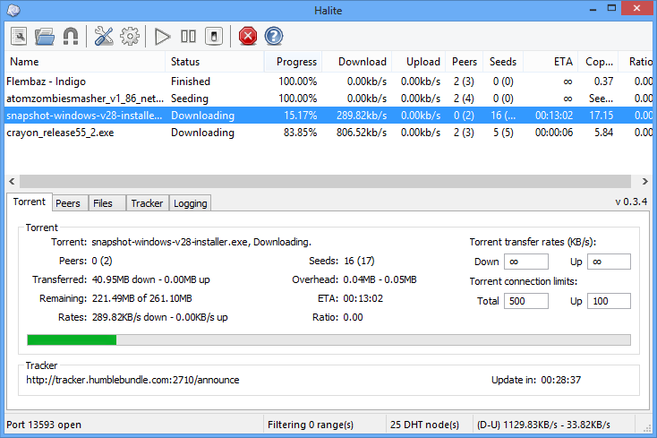Click the gear advanced options icon
This screenshot has height=438, width=657.
[x=131, y=36]
